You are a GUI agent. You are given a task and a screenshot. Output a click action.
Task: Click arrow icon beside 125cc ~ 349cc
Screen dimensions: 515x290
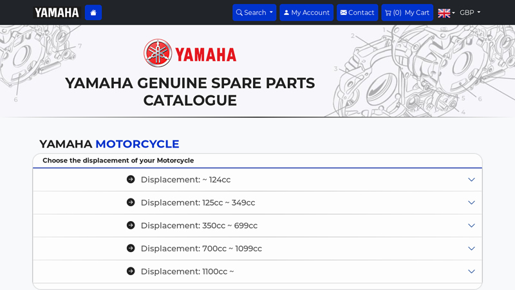point(131,202)
